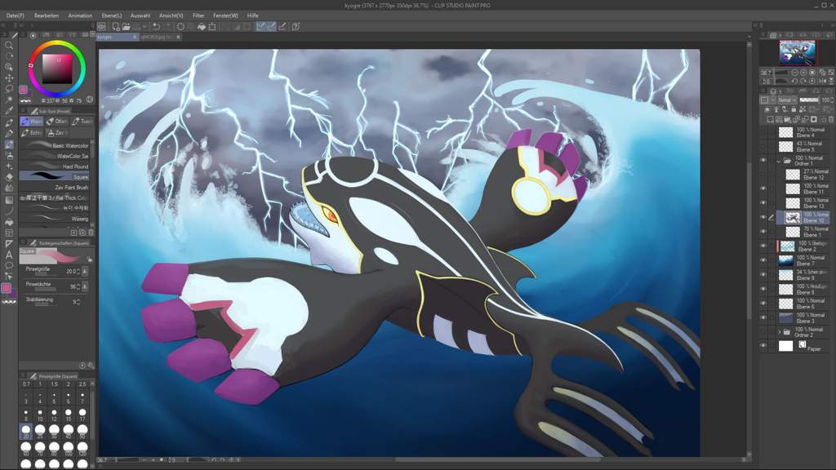
Task: Click the Operation object cursor tool
Action: coord(8,67)
